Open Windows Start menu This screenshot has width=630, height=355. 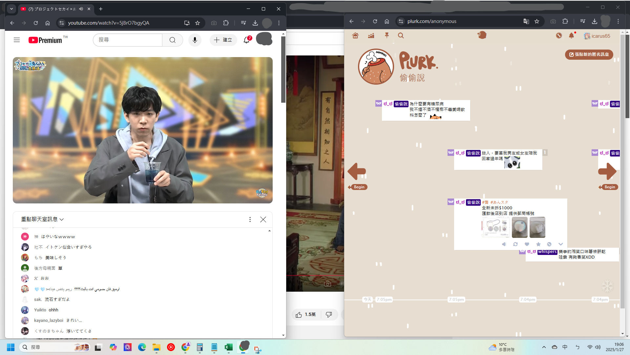[11, 347]
